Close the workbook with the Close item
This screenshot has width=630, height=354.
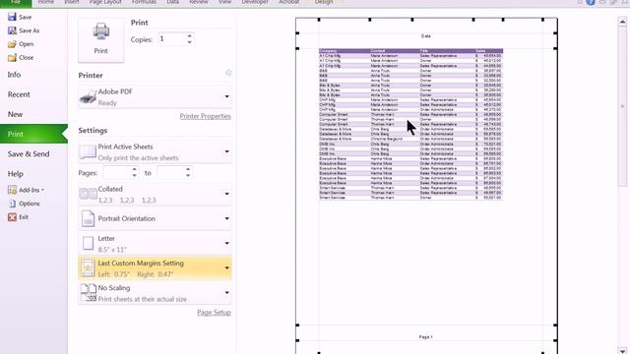point(21,57)
